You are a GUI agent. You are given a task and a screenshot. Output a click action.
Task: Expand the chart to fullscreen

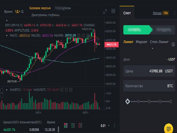click(105, 11)
